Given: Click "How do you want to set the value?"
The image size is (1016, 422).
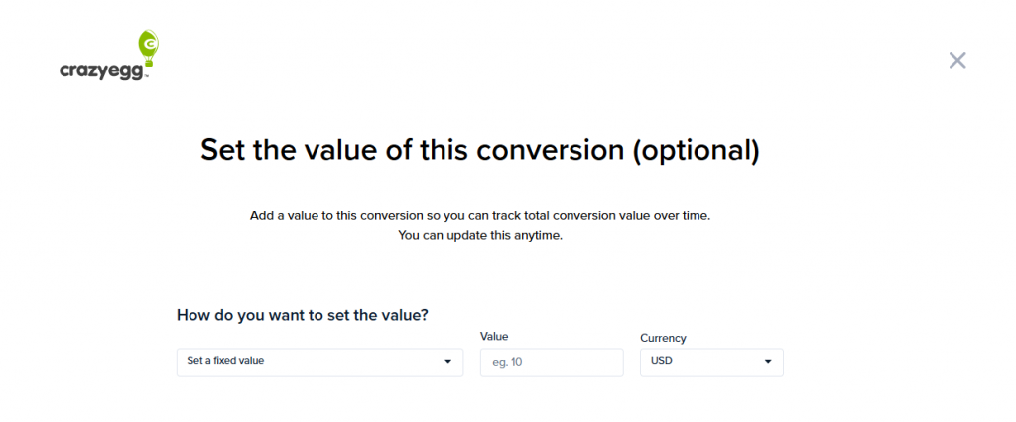Looking at the screenshot, I should click(303, 315).
